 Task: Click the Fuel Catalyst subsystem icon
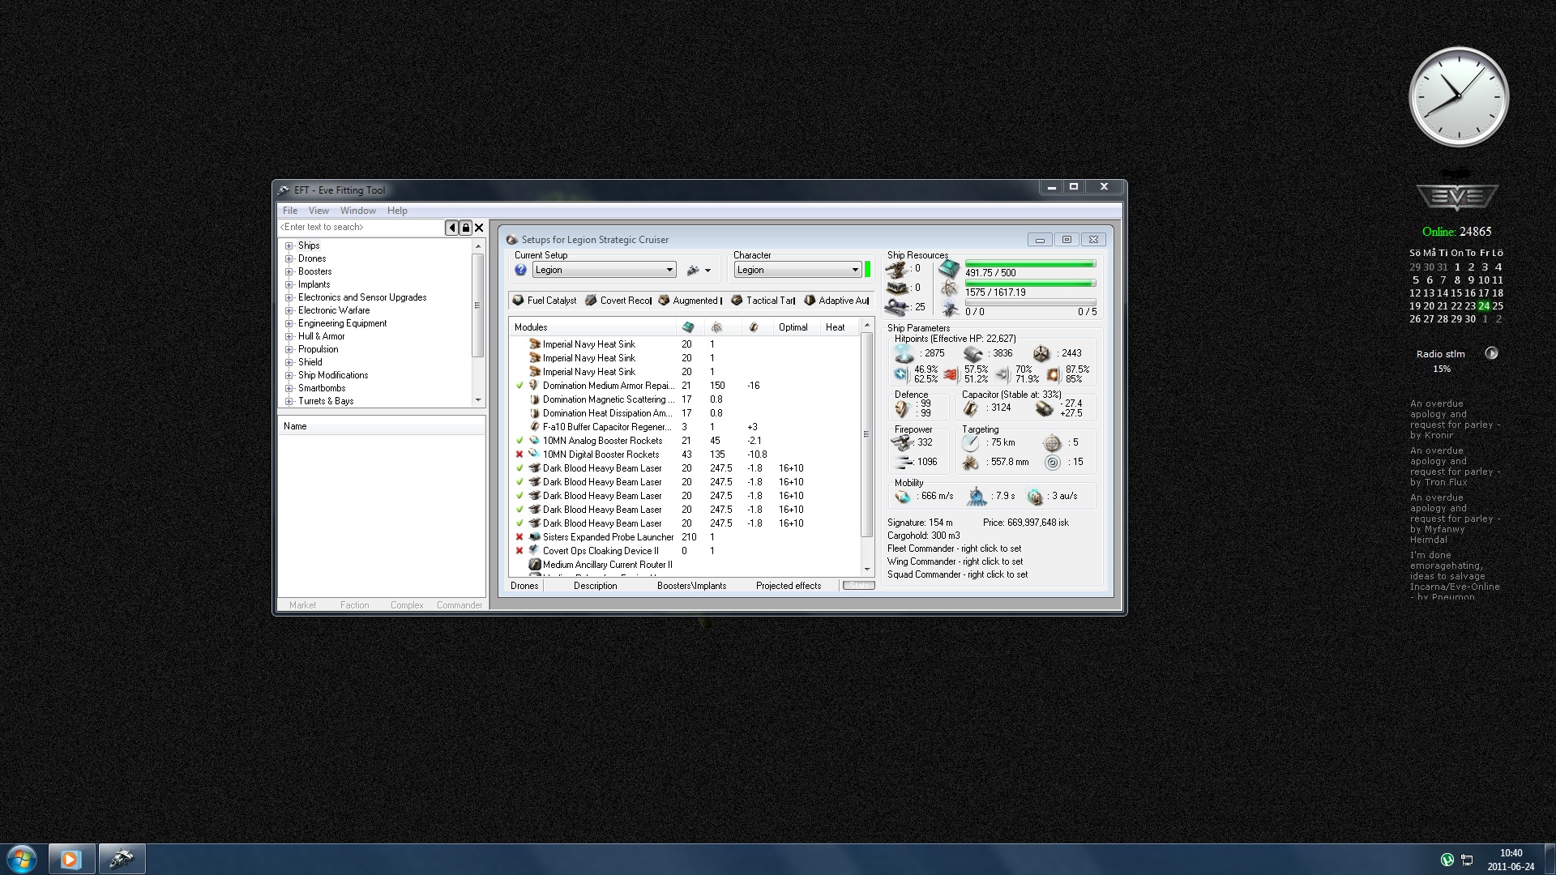point(519,301)
